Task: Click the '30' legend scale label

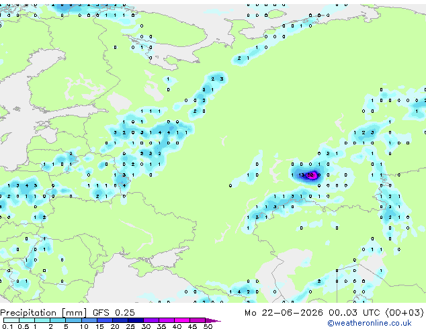Action: (x=146, y=326)
